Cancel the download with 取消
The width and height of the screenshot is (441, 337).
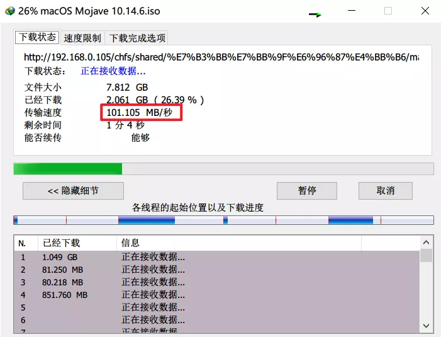click(x=385, y=191)
